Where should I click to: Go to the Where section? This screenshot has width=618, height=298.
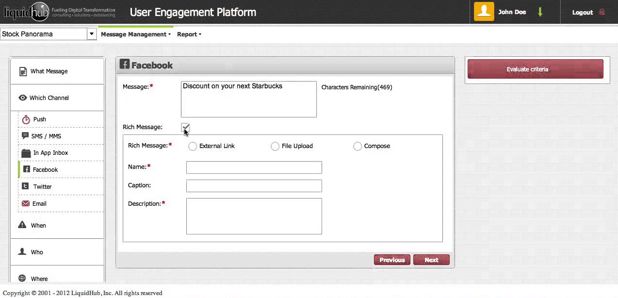point(39,279)
